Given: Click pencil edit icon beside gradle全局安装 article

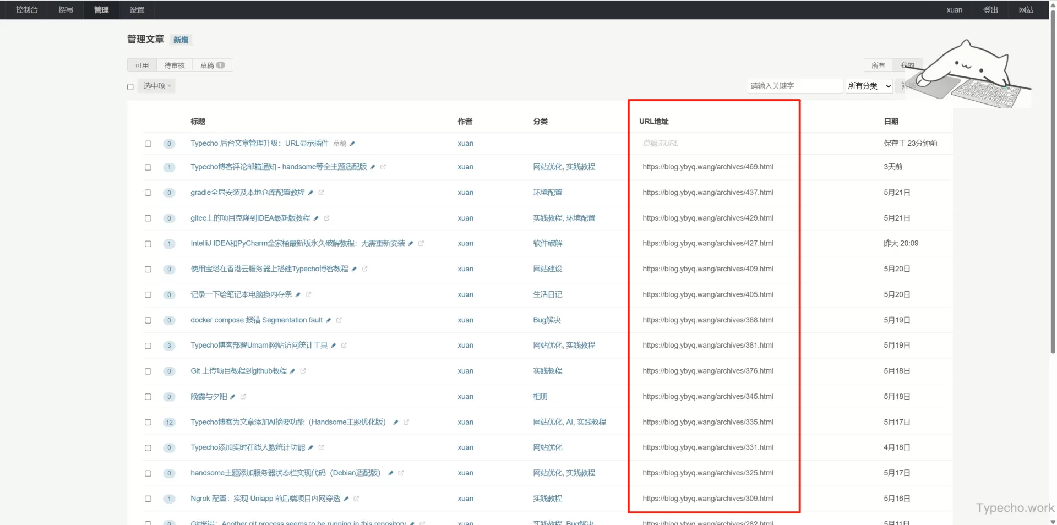Looking at the screenshot, I should pyautogui.click(x=311, y=193).
